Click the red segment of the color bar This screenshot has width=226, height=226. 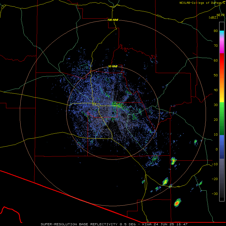tap(222, 61)
